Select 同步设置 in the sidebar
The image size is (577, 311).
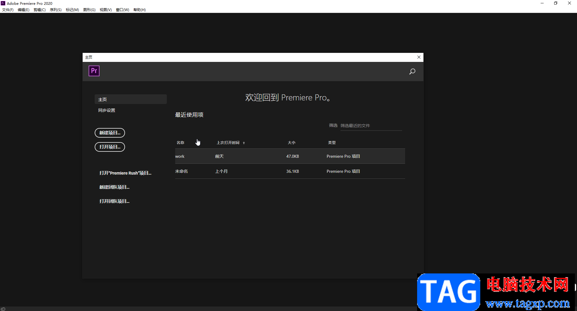(107, 110)
